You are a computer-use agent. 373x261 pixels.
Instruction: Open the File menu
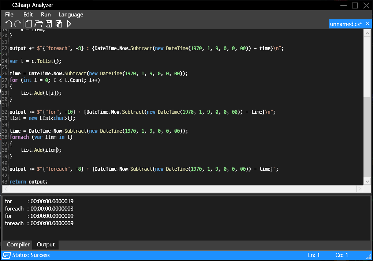click(x=9, y=15)
